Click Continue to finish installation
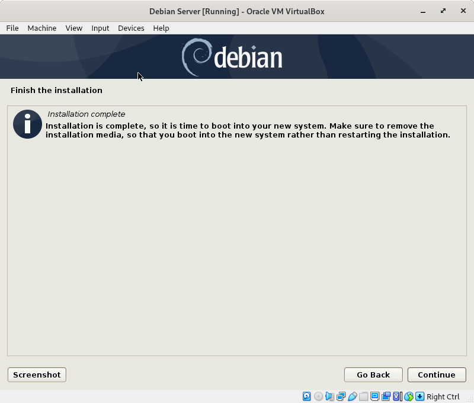This screenshot has width=474, height=403. (x=437, y=375)
